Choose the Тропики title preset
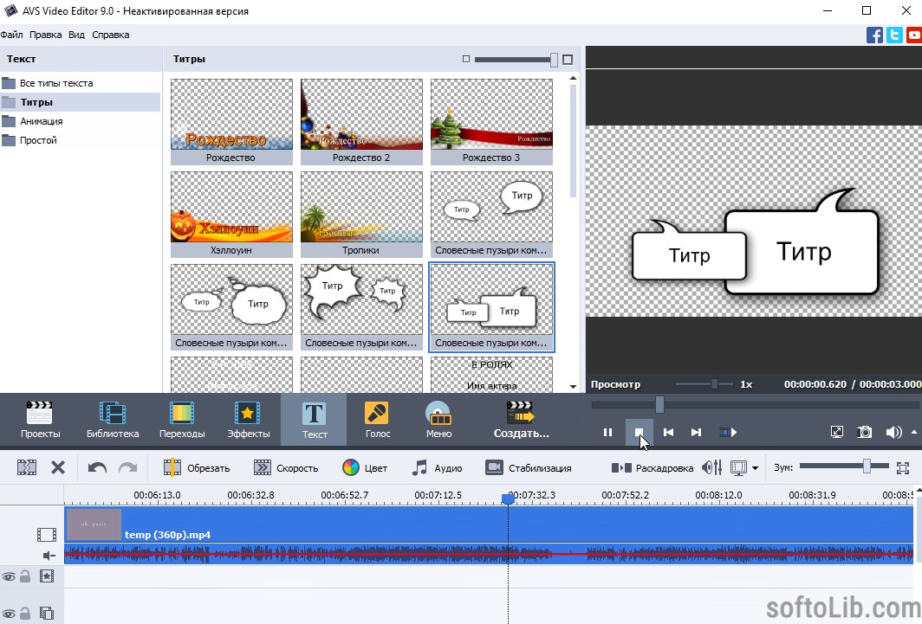This screenshot has width=922, height=624. tap(361, 215)
